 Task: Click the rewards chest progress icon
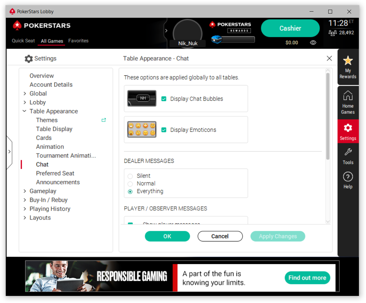click(x=216, y=40)
